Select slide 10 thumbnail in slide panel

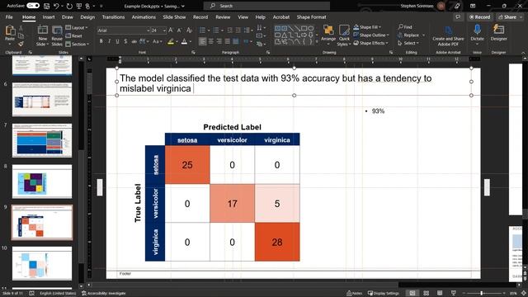(x=42, y=263)
